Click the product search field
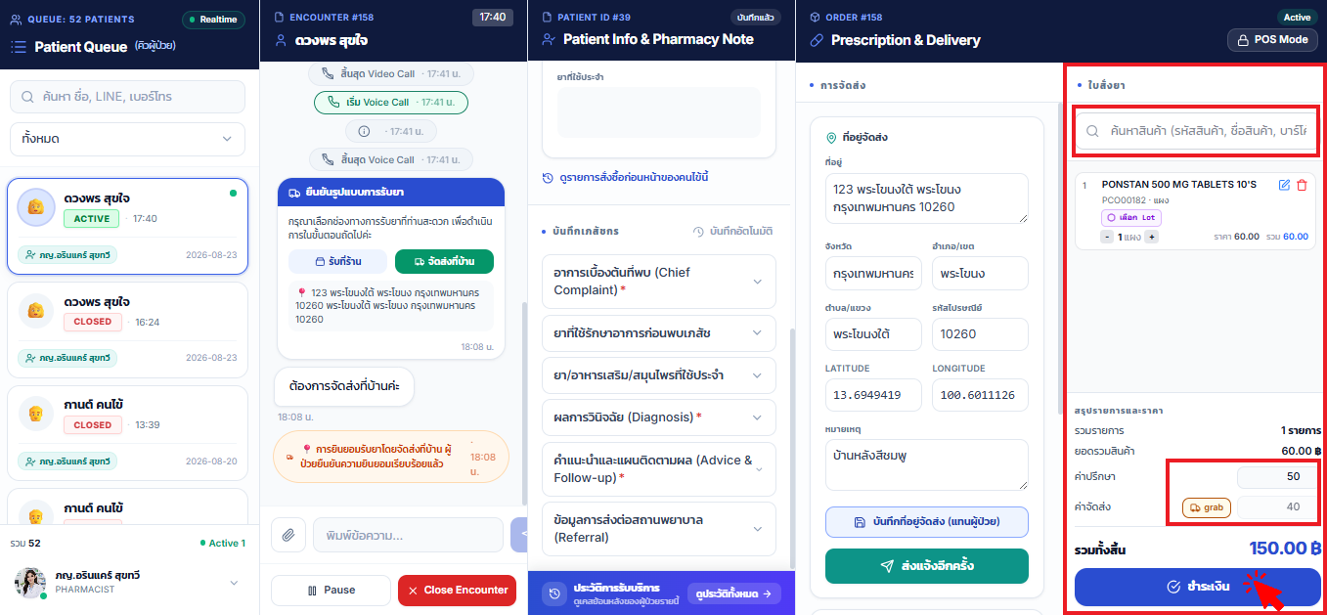This screenshot has width=1327, height=615. coord(1197,130)
